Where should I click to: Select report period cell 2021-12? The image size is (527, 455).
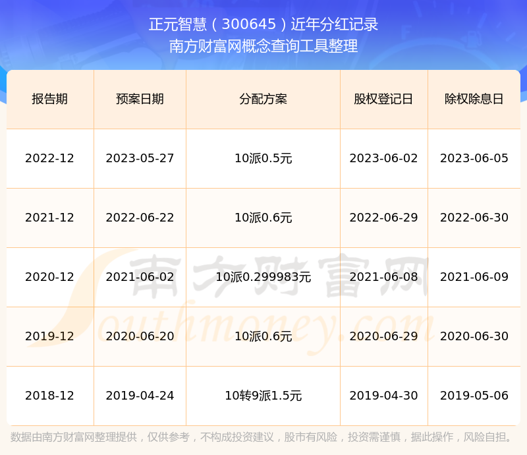(50, 218)
